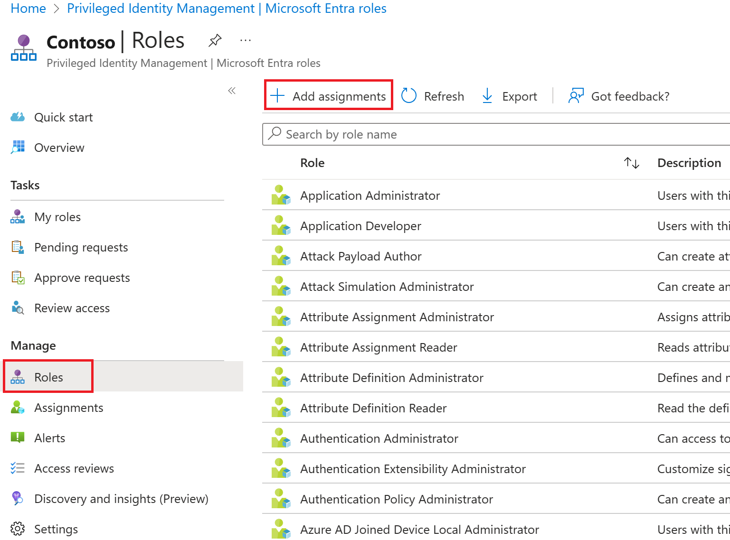This screenshot has width=730, height=540.
Task: Click the Got feedback person icon
Action: [576, 96]
